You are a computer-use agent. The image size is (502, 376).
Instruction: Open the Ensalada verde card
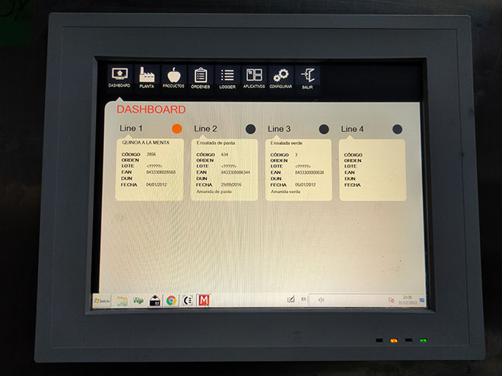[297, 169]
